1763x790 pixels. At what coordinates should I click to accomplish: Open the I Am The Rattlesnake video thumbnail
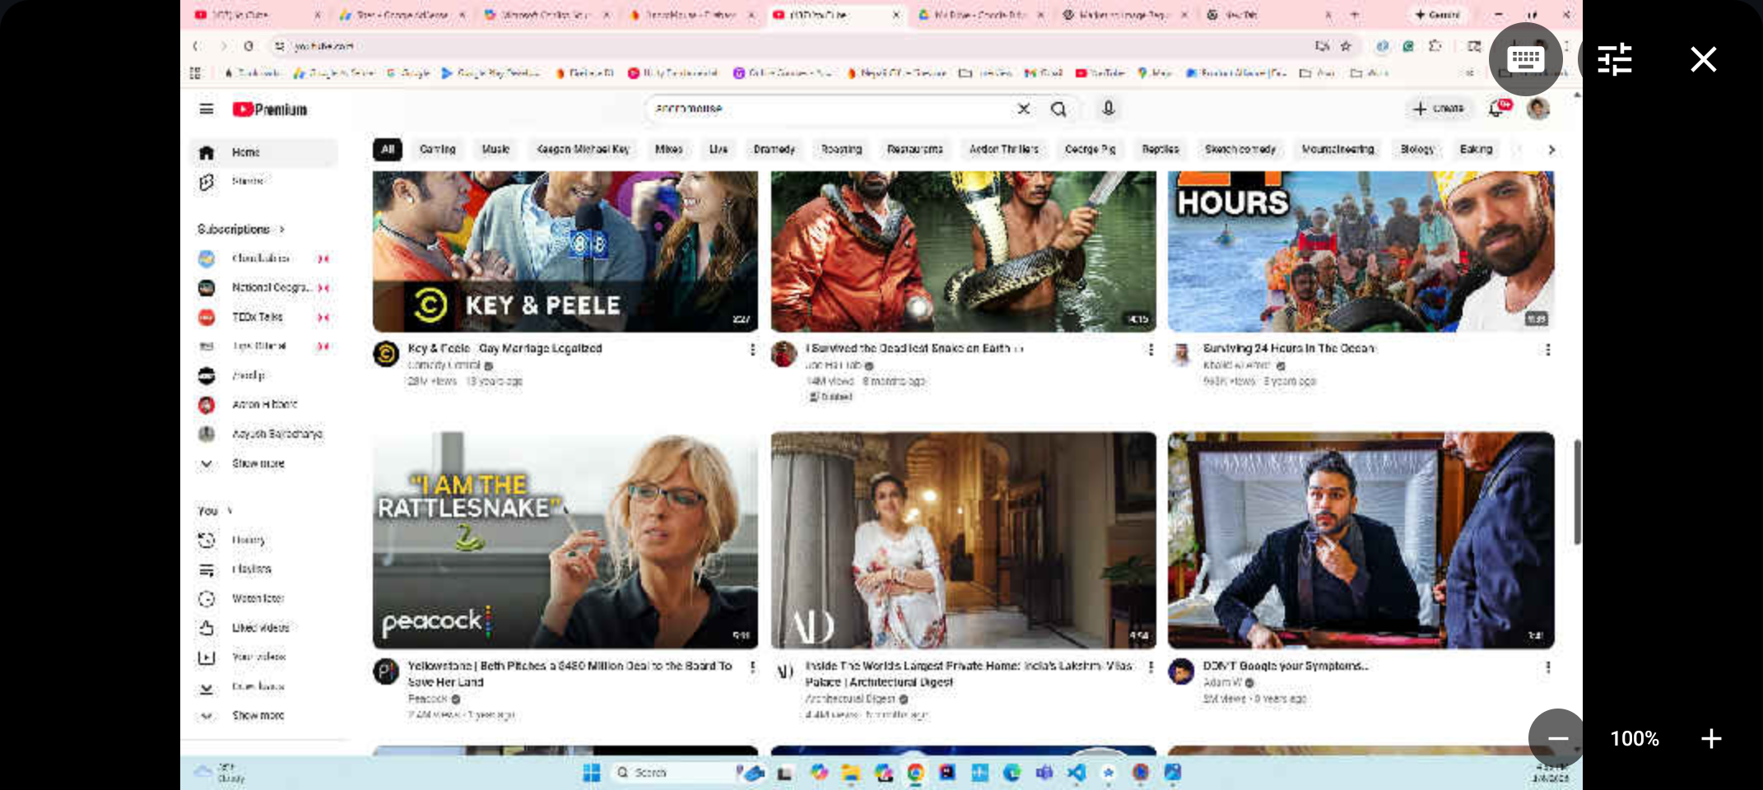click(565, 540)
